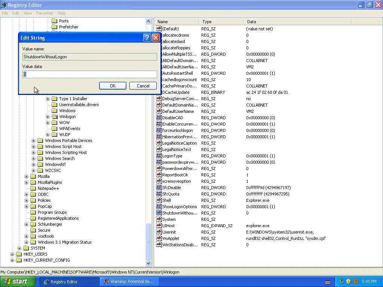Click the tree scrollbar up arrow
Screen dimensions: 383x287
click(148, 21)
